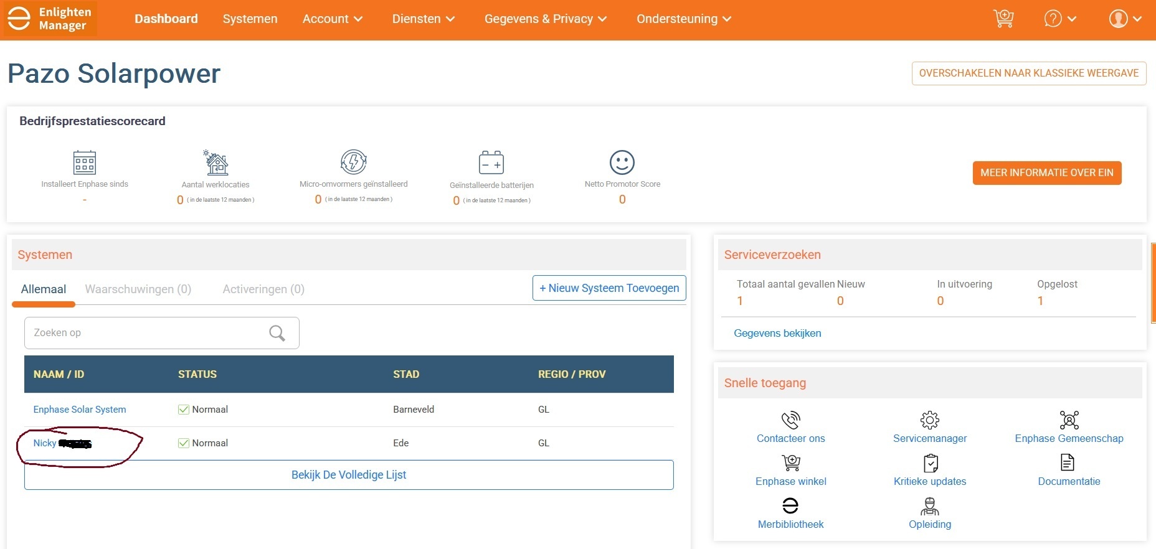Open the Enphase Solar System link
This screenshot has width=1156, height=549.
pyautogui.click(x=80, y=410)
